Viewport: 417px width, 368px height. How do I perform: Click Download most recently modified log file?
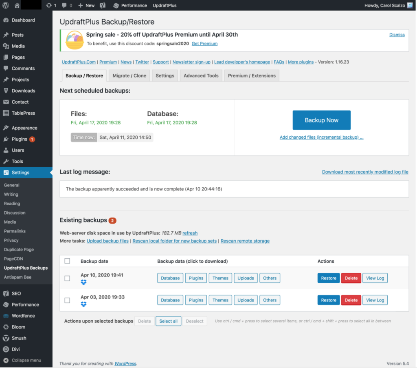coord(365,172)
